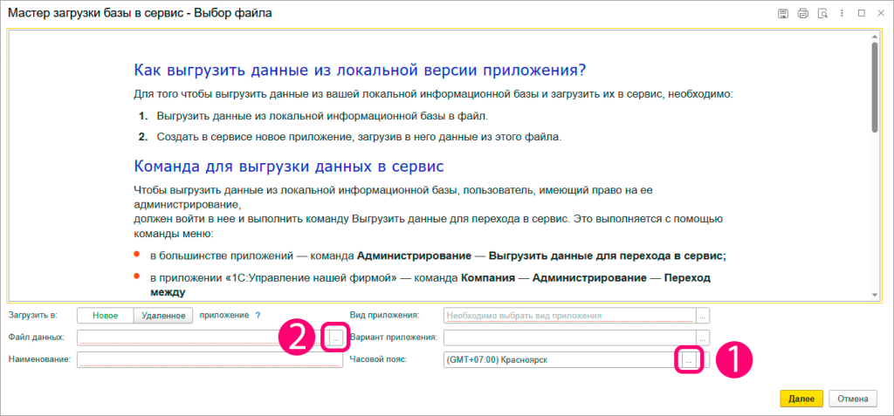This screenshot has height=416, width=894.
Task: Open file picker for "Файл данных"
Action: pos(335,338)
